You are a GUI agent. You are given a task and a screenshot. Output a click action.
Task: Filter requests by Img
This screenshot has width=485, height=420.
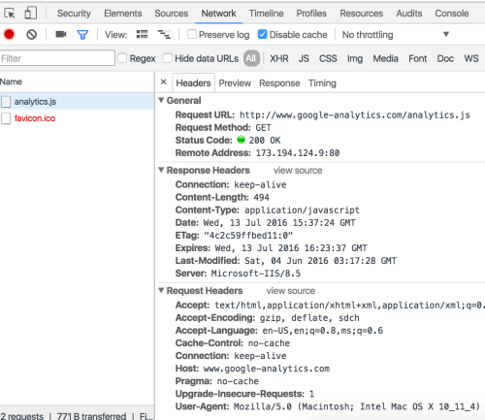pos(355,58)
